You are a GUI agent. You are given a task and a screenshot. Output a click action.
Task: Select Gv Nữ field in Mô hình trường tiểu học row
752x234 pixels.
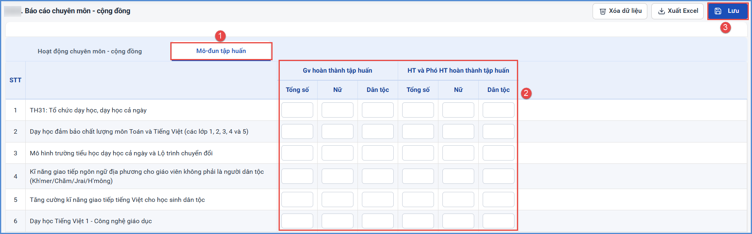tap(337, 153)
